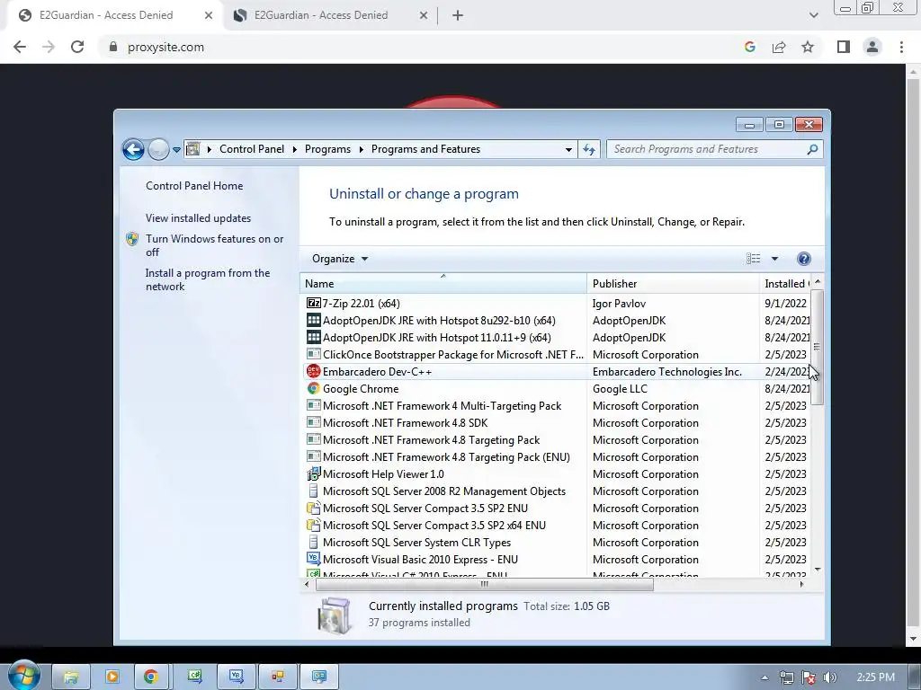Click the Action Center flag tray icon

coord(809,677)
